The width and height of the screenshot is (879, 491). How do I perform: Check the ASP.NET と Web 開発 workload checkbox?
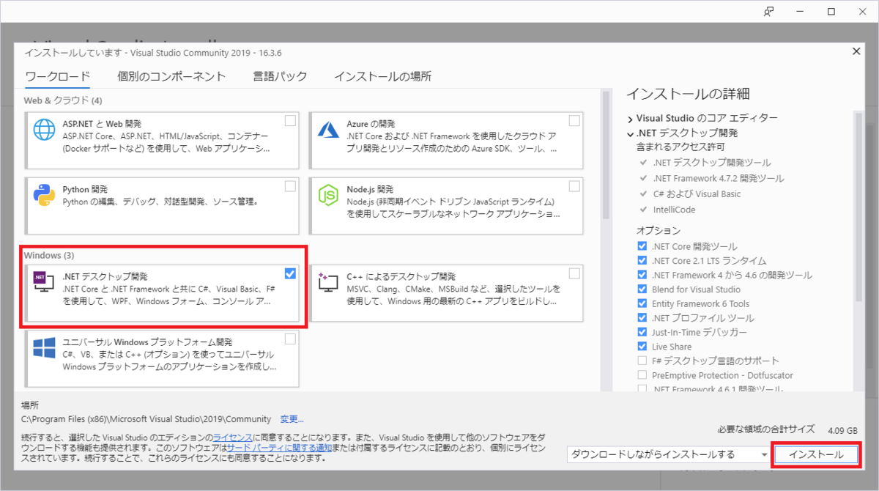click(290, 121)
